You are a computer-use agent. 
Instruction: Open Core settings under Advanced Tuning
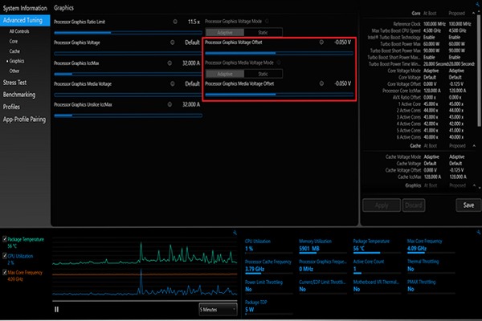point(13,41)
